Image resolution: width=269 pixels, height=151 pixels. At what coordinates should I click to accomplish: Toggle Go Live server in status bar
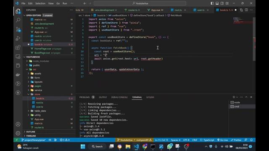(x=222, y=140)
